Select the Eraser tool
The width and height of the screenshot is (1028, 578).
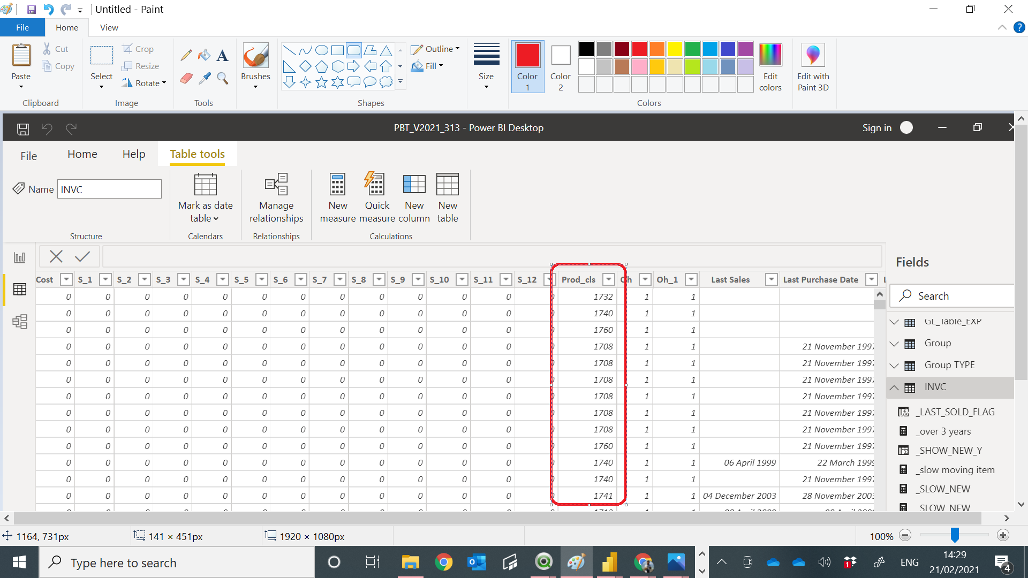coord(186,79)
